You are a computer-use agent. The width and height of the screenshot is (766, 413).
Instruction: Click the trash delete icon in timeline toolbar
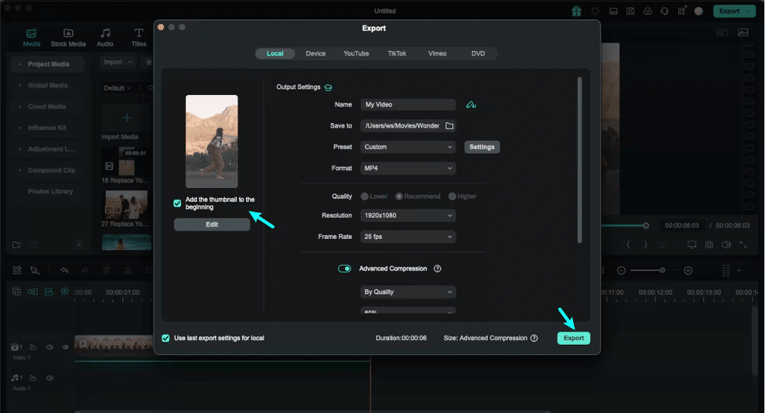[107, 270]
